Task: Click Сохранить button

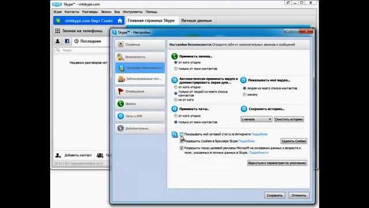Action: tap(274, 195)
